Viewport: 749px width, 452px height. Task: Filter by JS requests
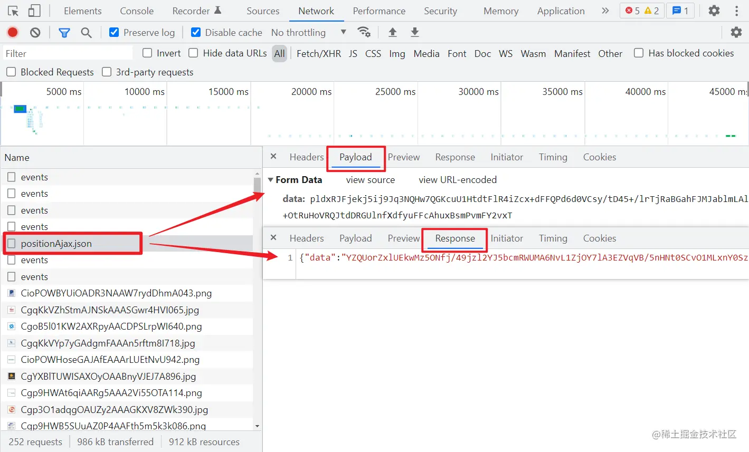coord(353,53)
